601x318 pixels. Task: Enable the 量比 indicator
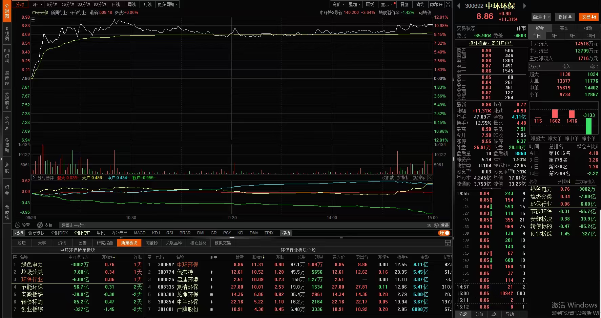tap(101, 233)
